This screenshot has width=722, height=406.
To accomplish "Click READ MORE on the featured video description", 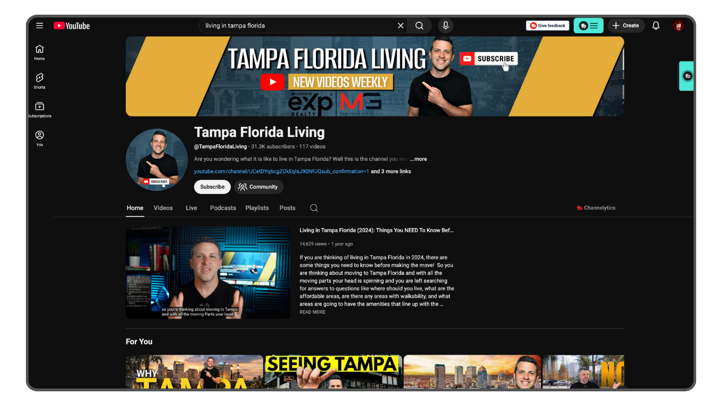I will [312, 311].
